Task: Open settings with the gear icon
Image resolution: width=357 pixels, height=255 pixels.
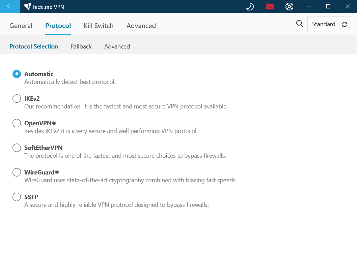Action: (x=289, y=7)
